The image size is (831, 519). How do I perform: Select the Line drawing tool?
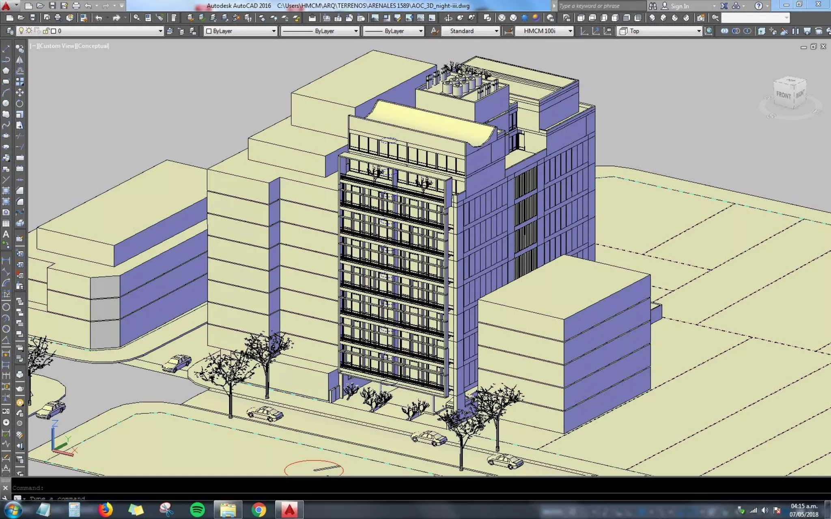pyautogui.click(x=6, y=49)
